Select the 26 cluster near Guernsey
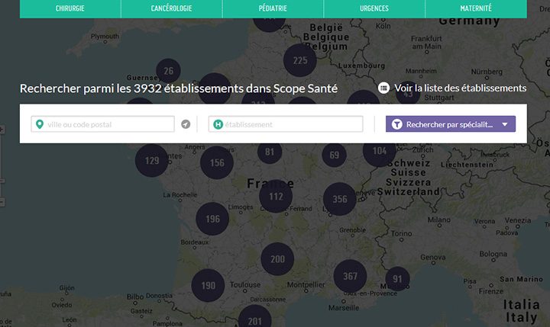Viewport: 550px width, 327px height. pyautogui.click(x=168, y=71)
